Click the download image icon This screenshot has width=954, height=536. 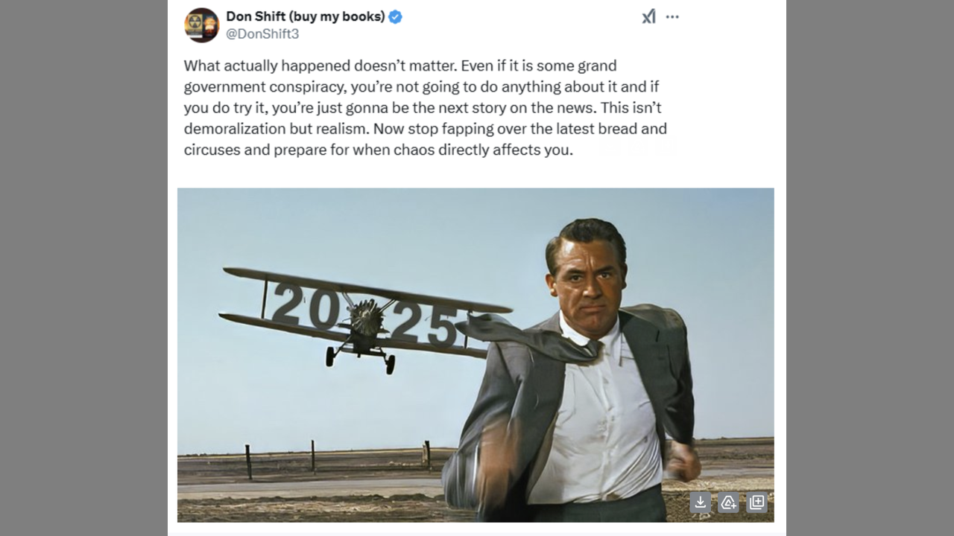[700, 502]
